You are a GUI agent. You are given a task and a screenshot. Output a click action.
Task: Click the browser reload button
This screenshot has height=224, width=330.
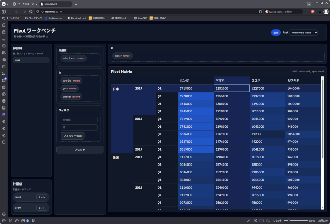pyautogui.click(x=31, y=12)
